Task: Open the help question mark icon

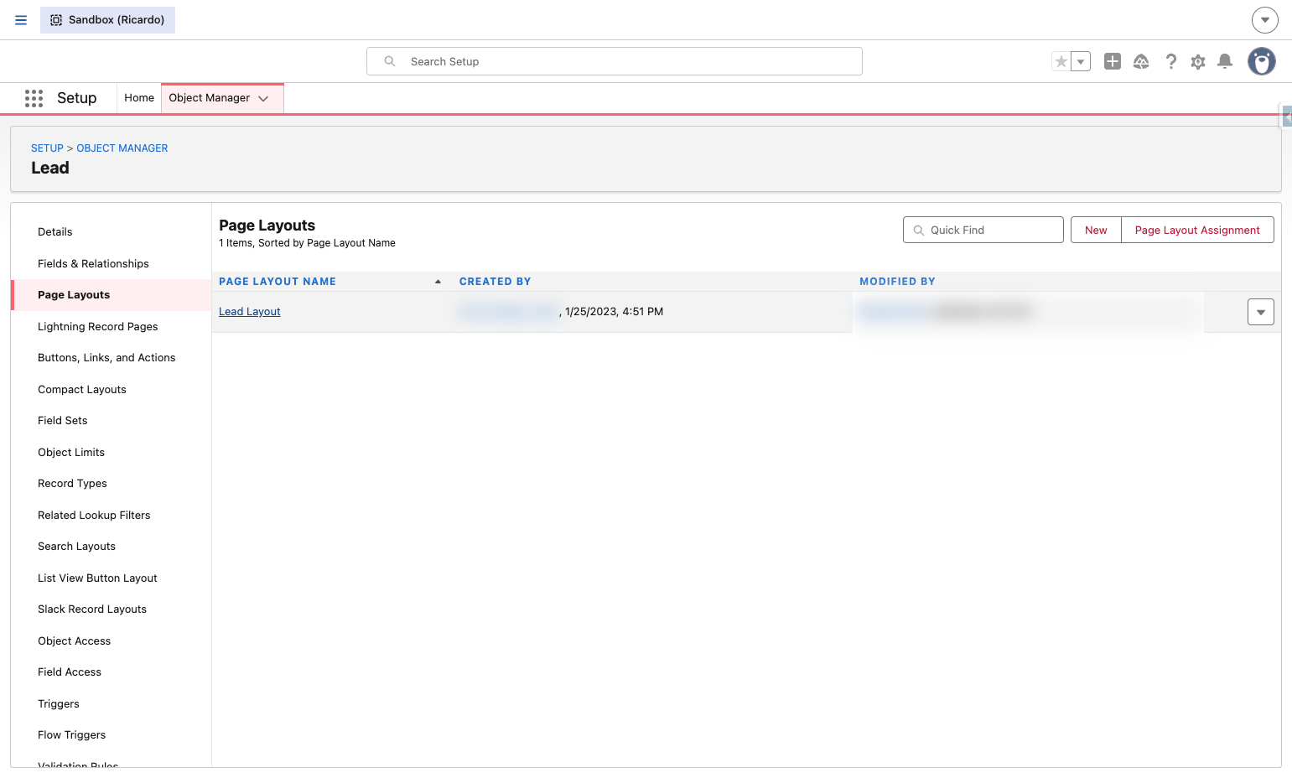Action: pos(1170,61)
